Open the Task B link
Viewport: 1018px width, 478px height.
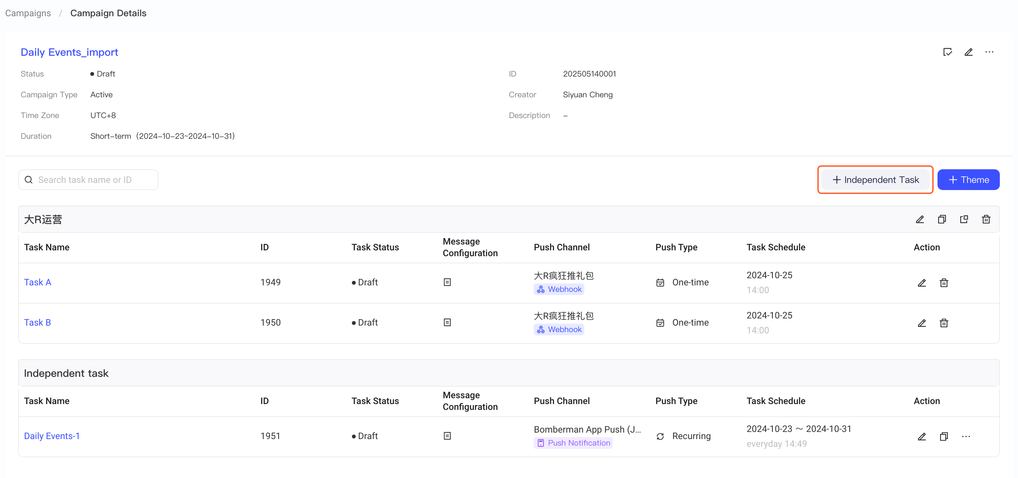coord(38,322)
